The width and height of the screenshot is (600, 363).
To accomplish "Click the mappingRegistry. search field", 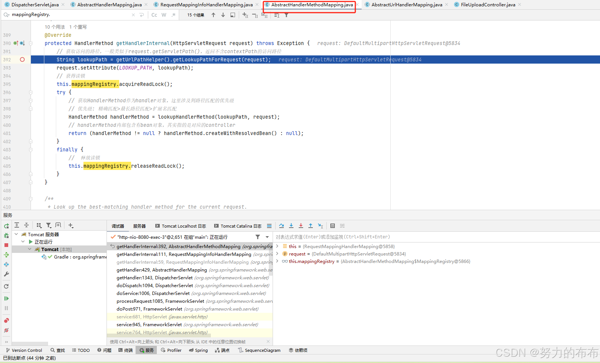I will click(x=71, y=15).
